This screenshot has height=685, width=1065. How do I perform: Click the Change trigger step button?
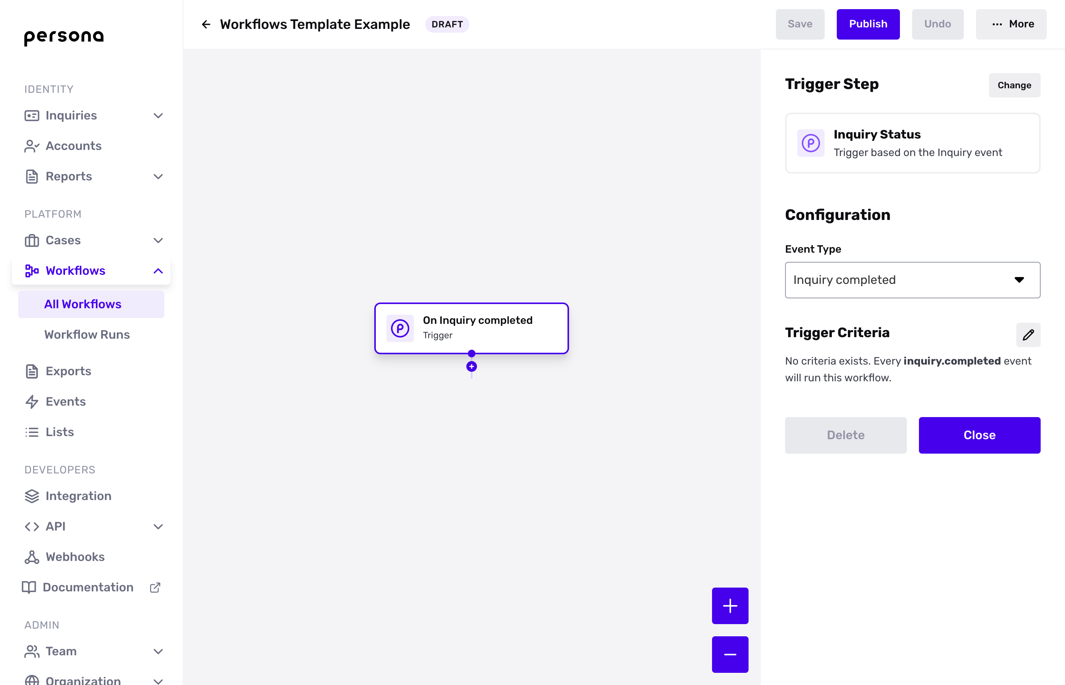tap(1014, 85)
